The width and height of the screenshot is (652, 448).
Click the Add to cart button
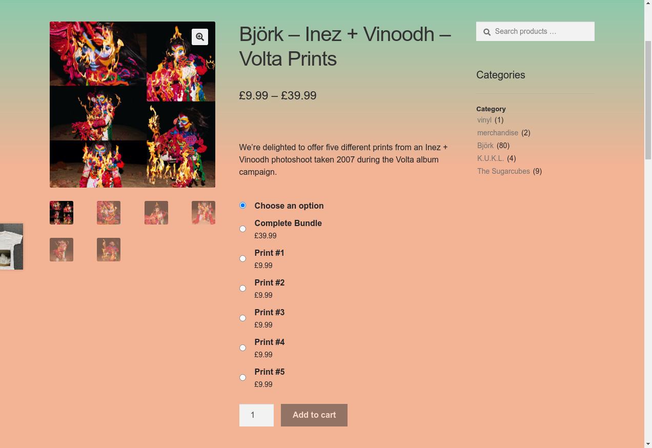pyautogui.click(x=314, y=415)
